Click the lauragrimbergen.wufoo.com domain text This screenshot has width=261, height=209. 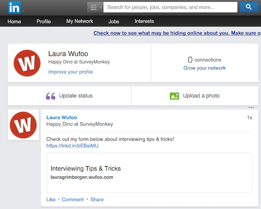tap(82, 177)
